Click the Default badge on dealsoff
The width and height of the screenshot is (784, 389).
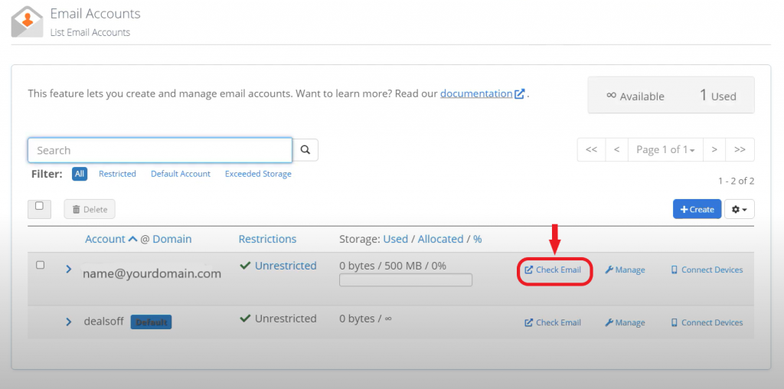click(151, 322)
